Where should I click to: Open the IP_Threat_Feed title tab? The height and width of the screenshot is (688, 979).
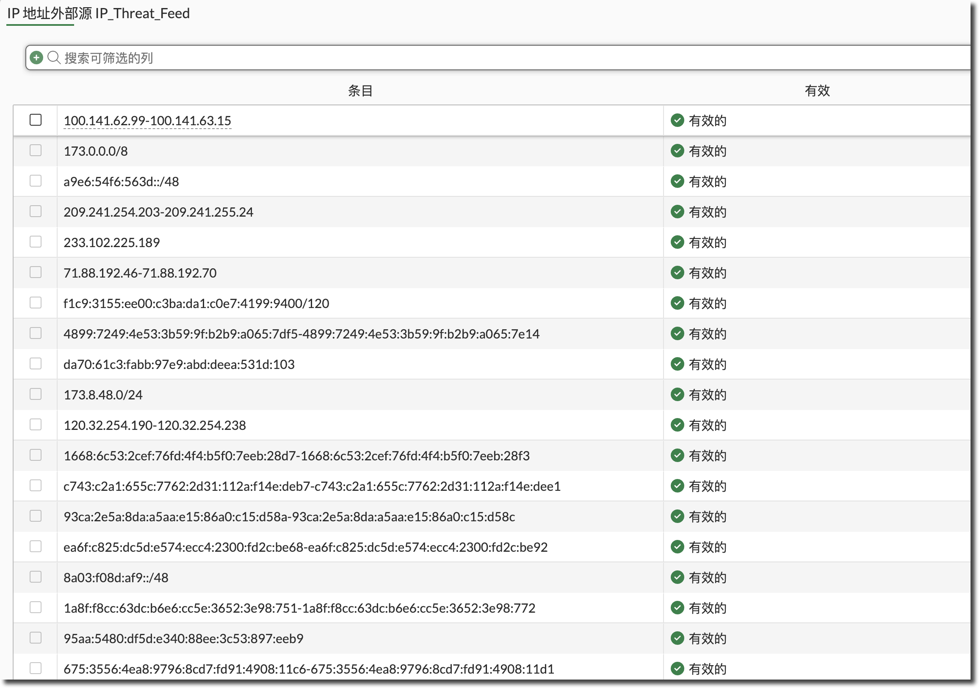[x=99, y=14]
